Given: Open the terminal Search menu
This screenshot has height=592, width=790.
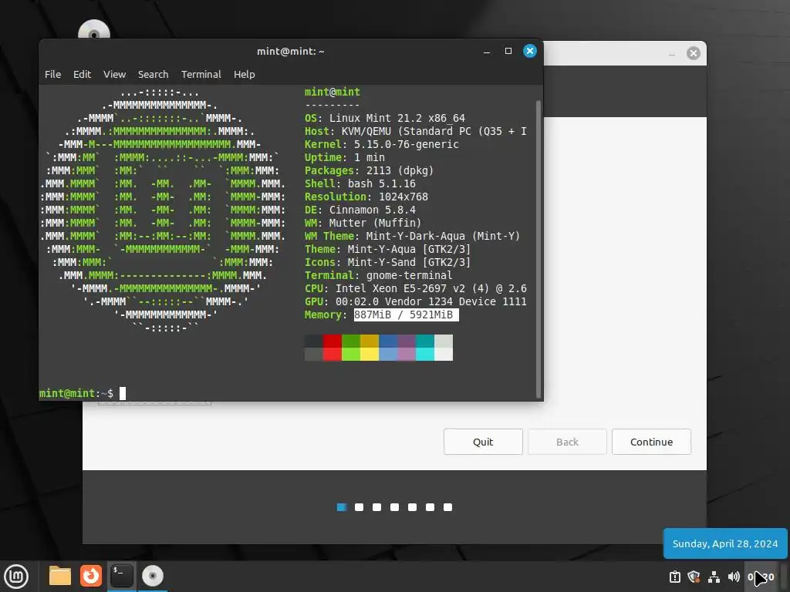Looking at the screenshot, I should 154,75.
